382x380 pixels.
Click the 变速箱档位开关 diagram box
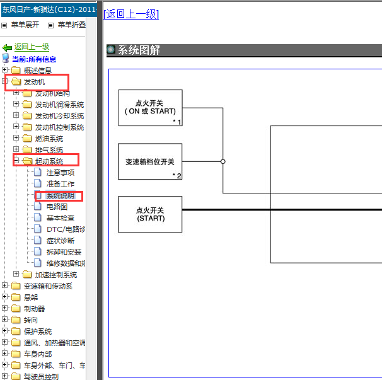[x=150, y=161]
